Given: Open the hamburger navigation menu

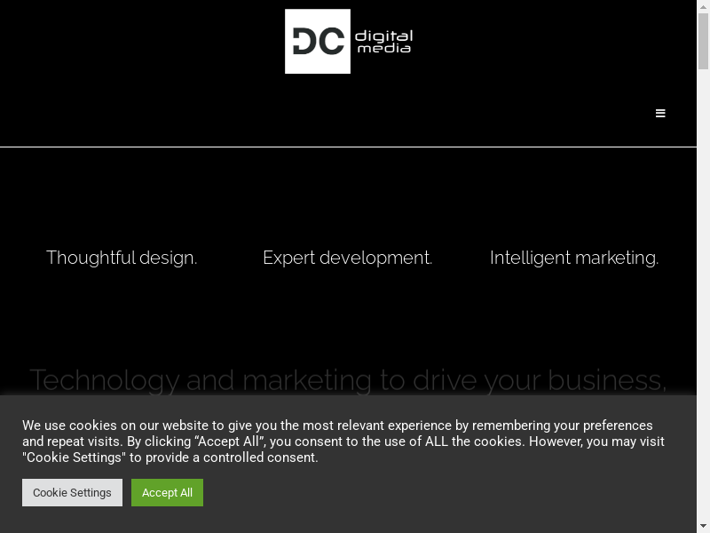Looking at the screenshot, I should click(660, 114).
